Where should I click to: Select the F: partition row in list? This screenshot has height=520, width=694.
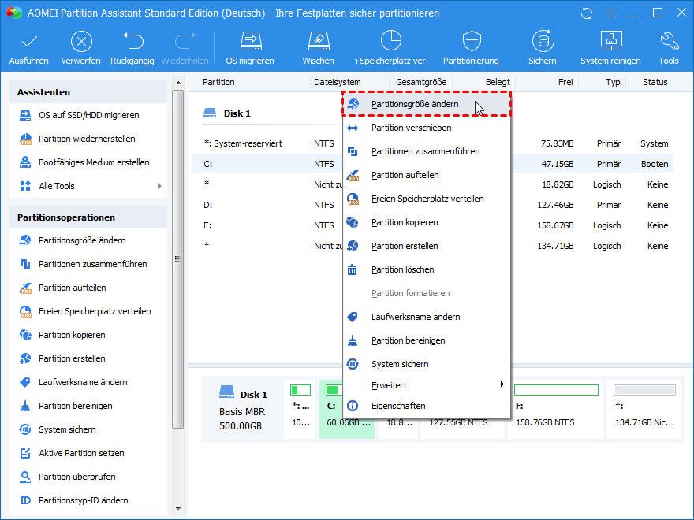[x=433, y=225]
